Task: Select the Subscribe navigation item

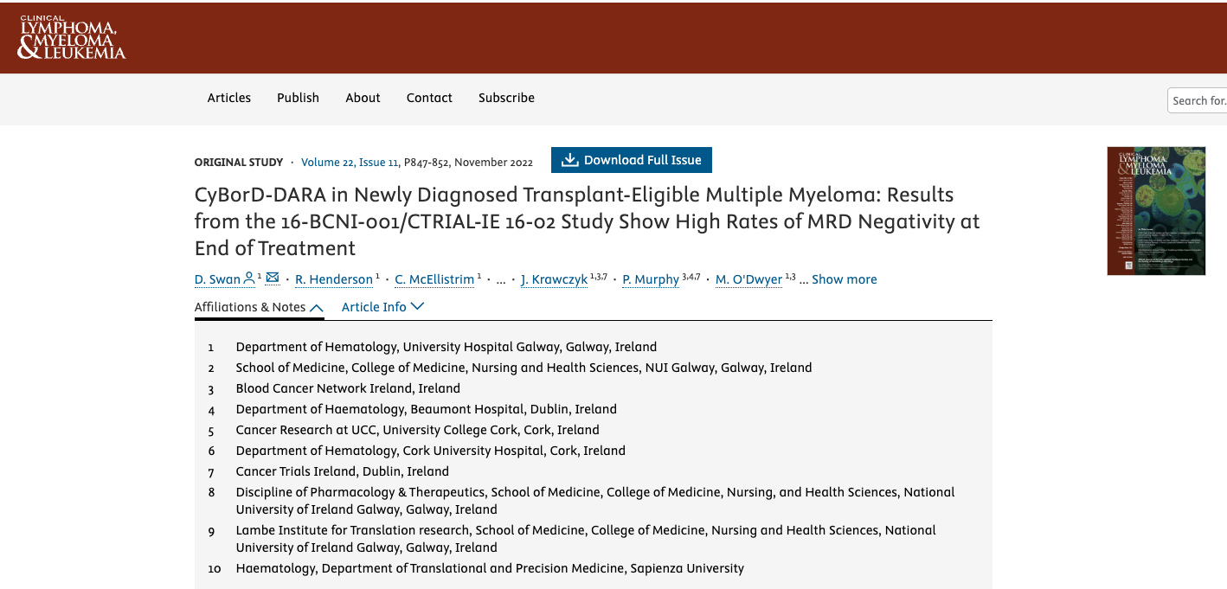Action: [x=507, y=98]
